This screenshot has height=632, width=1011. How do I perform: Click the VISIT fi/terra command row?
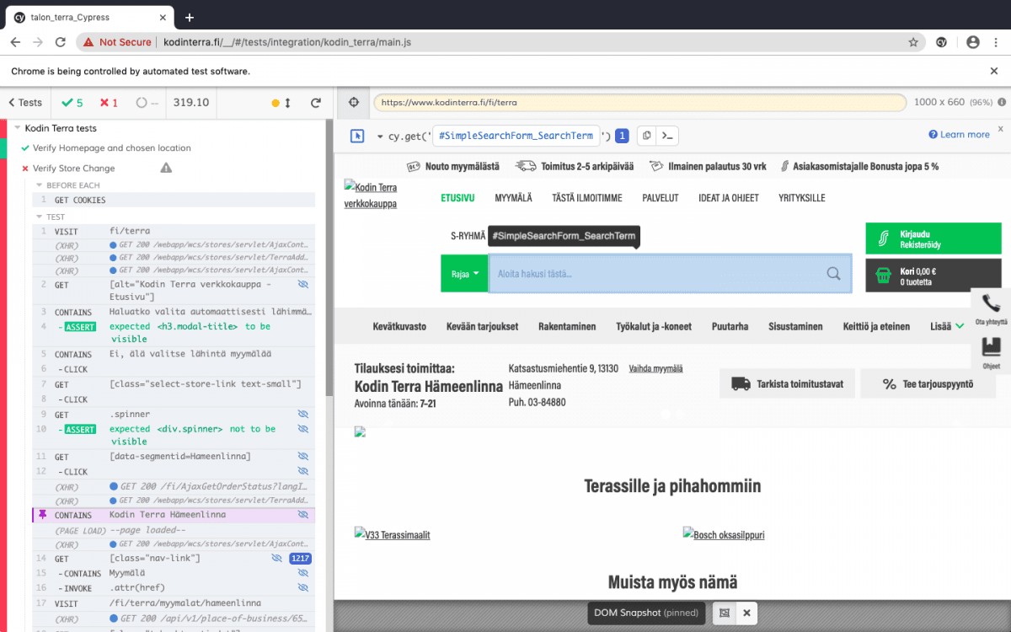174,231
